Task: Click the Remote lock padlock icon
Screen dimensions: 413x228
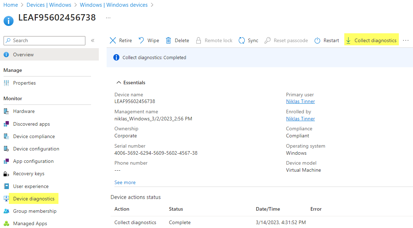Action: [198, 40]
